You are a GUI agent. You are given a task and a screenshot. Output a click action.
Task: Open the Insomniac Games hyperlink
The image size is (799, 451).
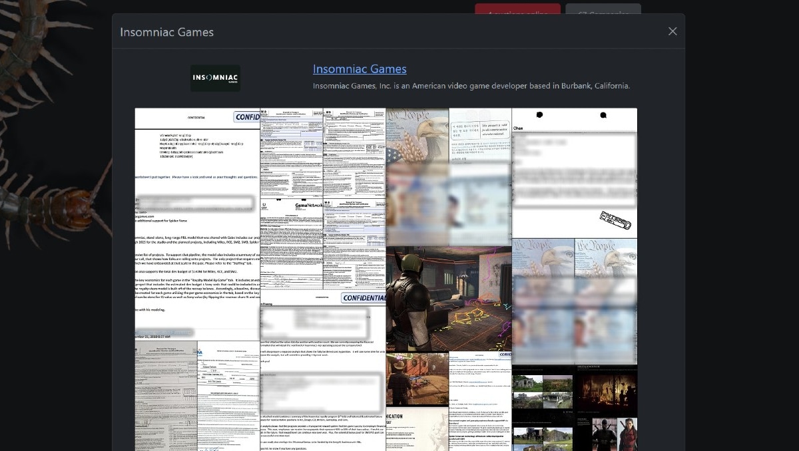point(360,69)
